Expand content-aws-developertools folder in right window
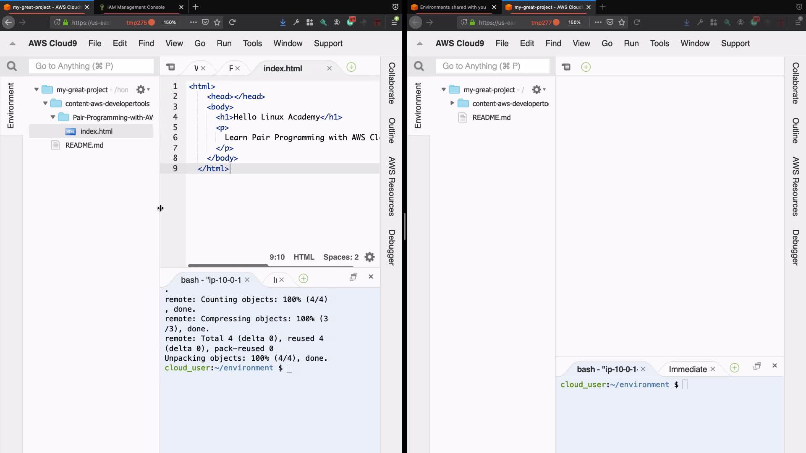806x453 pixels. coord(452,103)
